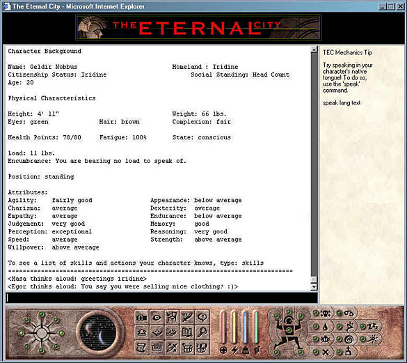The width and height of the screenshot is (407, 363).
Task: Click the eye look icon
Action: (x=157, y=318)
